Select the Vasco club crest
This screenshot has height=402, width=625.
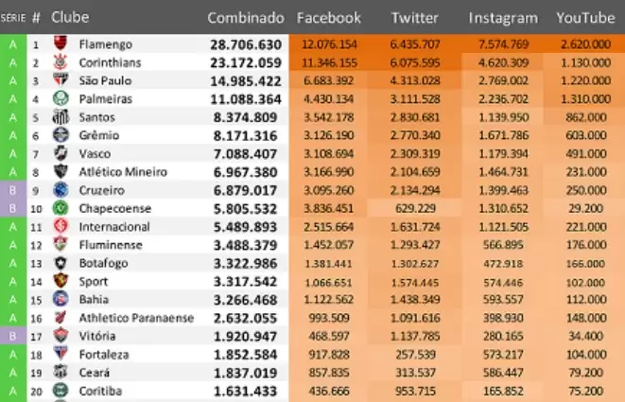(60, 153)
